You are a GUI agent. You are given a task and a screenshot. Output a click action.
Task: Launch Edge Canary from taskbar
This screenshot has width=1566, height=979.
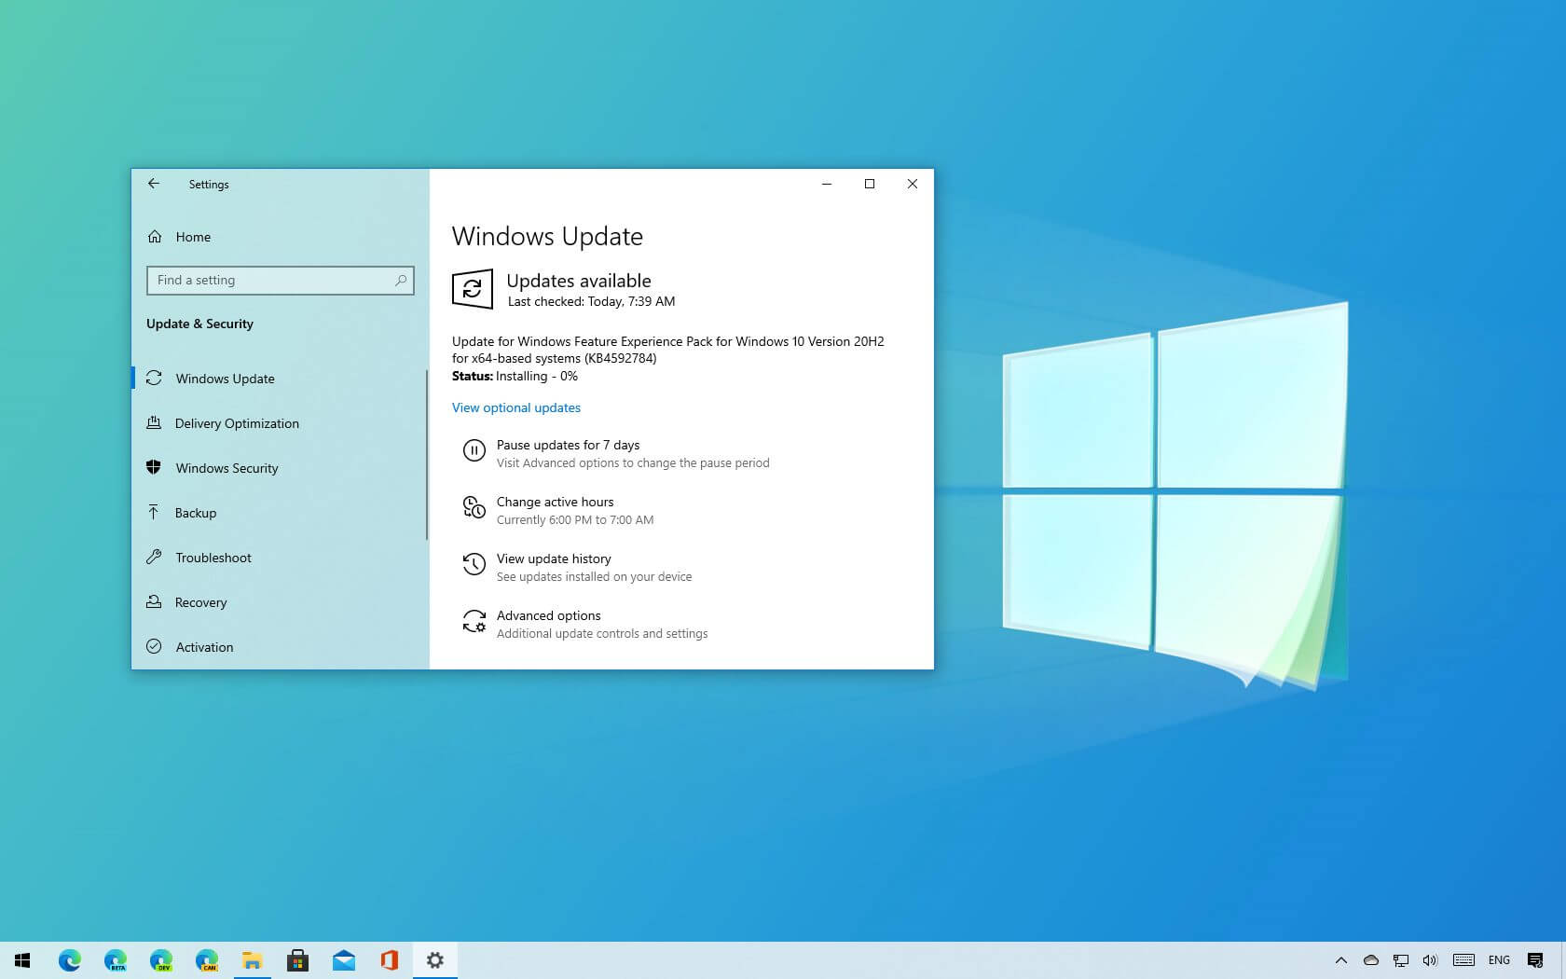click(206, 960)
